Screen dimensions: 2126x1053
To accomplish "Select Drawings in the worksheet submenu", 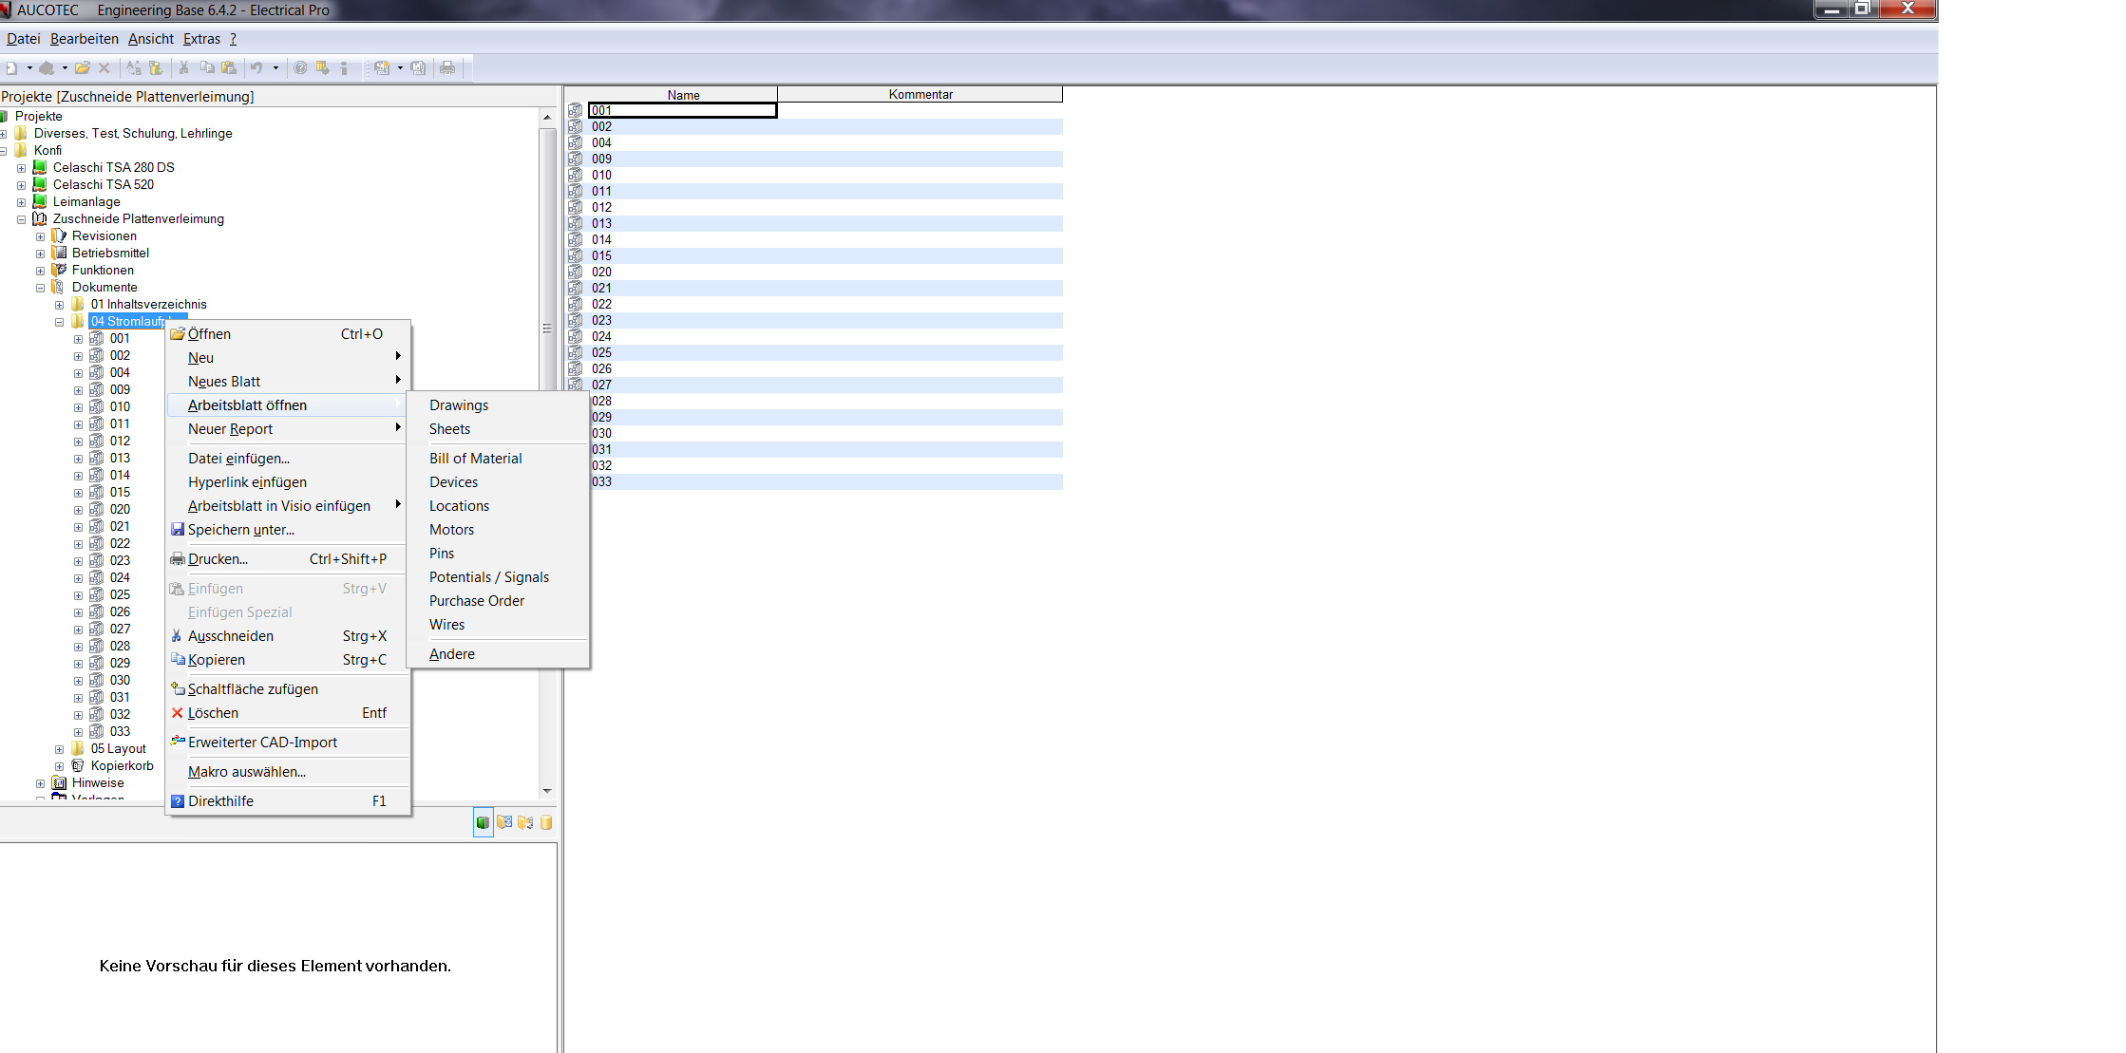I will [498, 405].
